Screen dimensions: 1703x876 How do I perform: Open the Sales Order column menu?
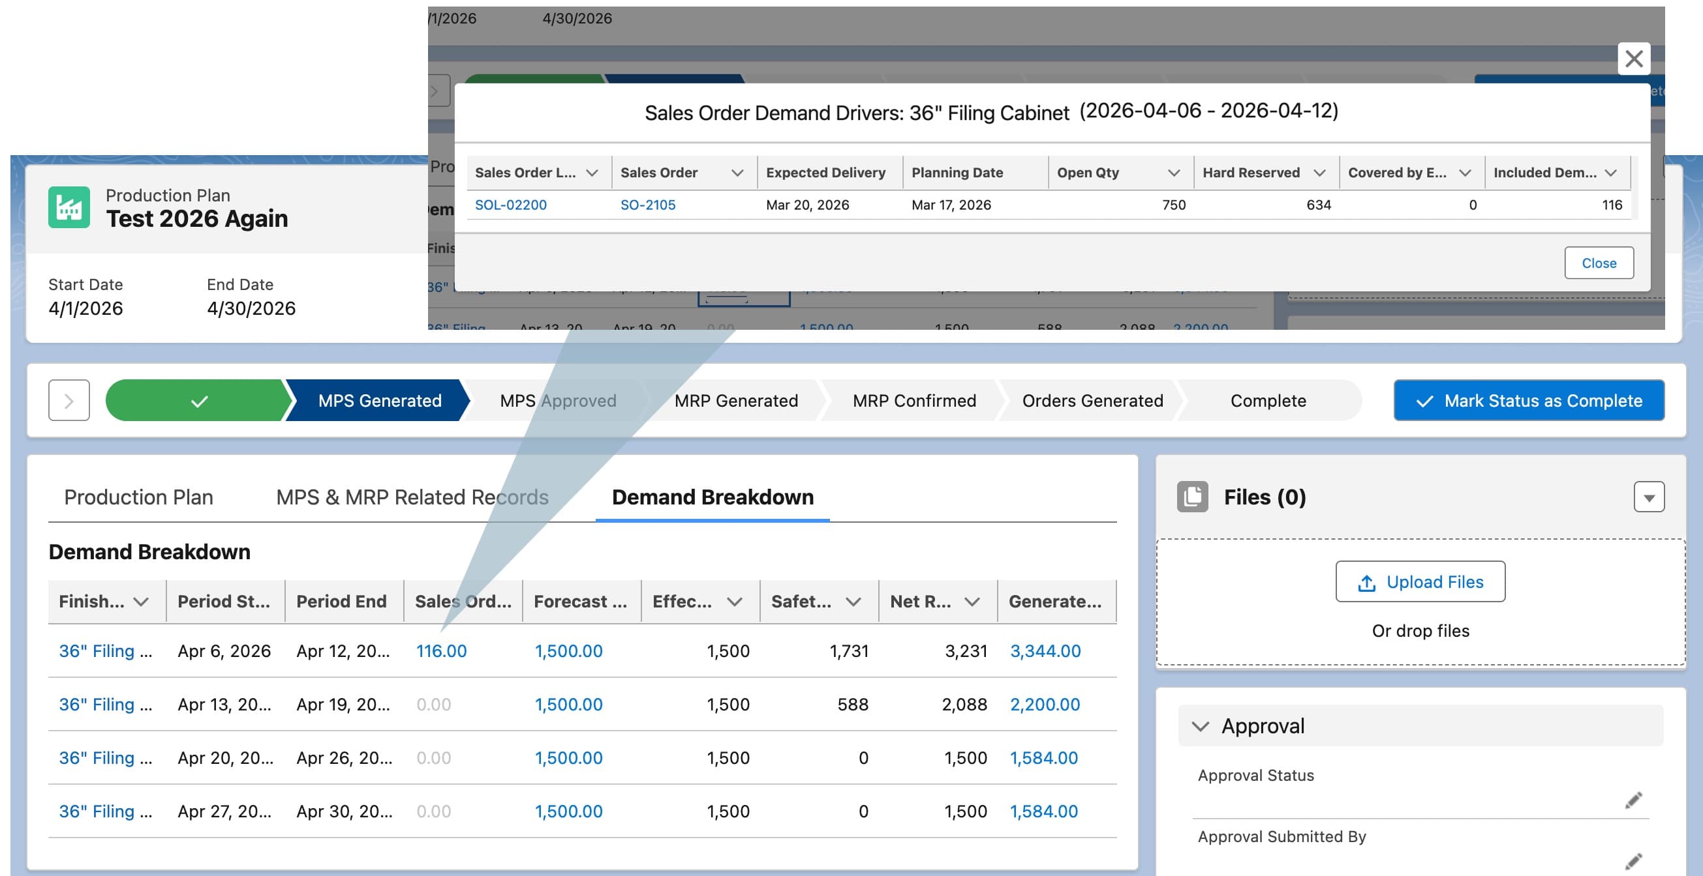click(x=737, y=173)
